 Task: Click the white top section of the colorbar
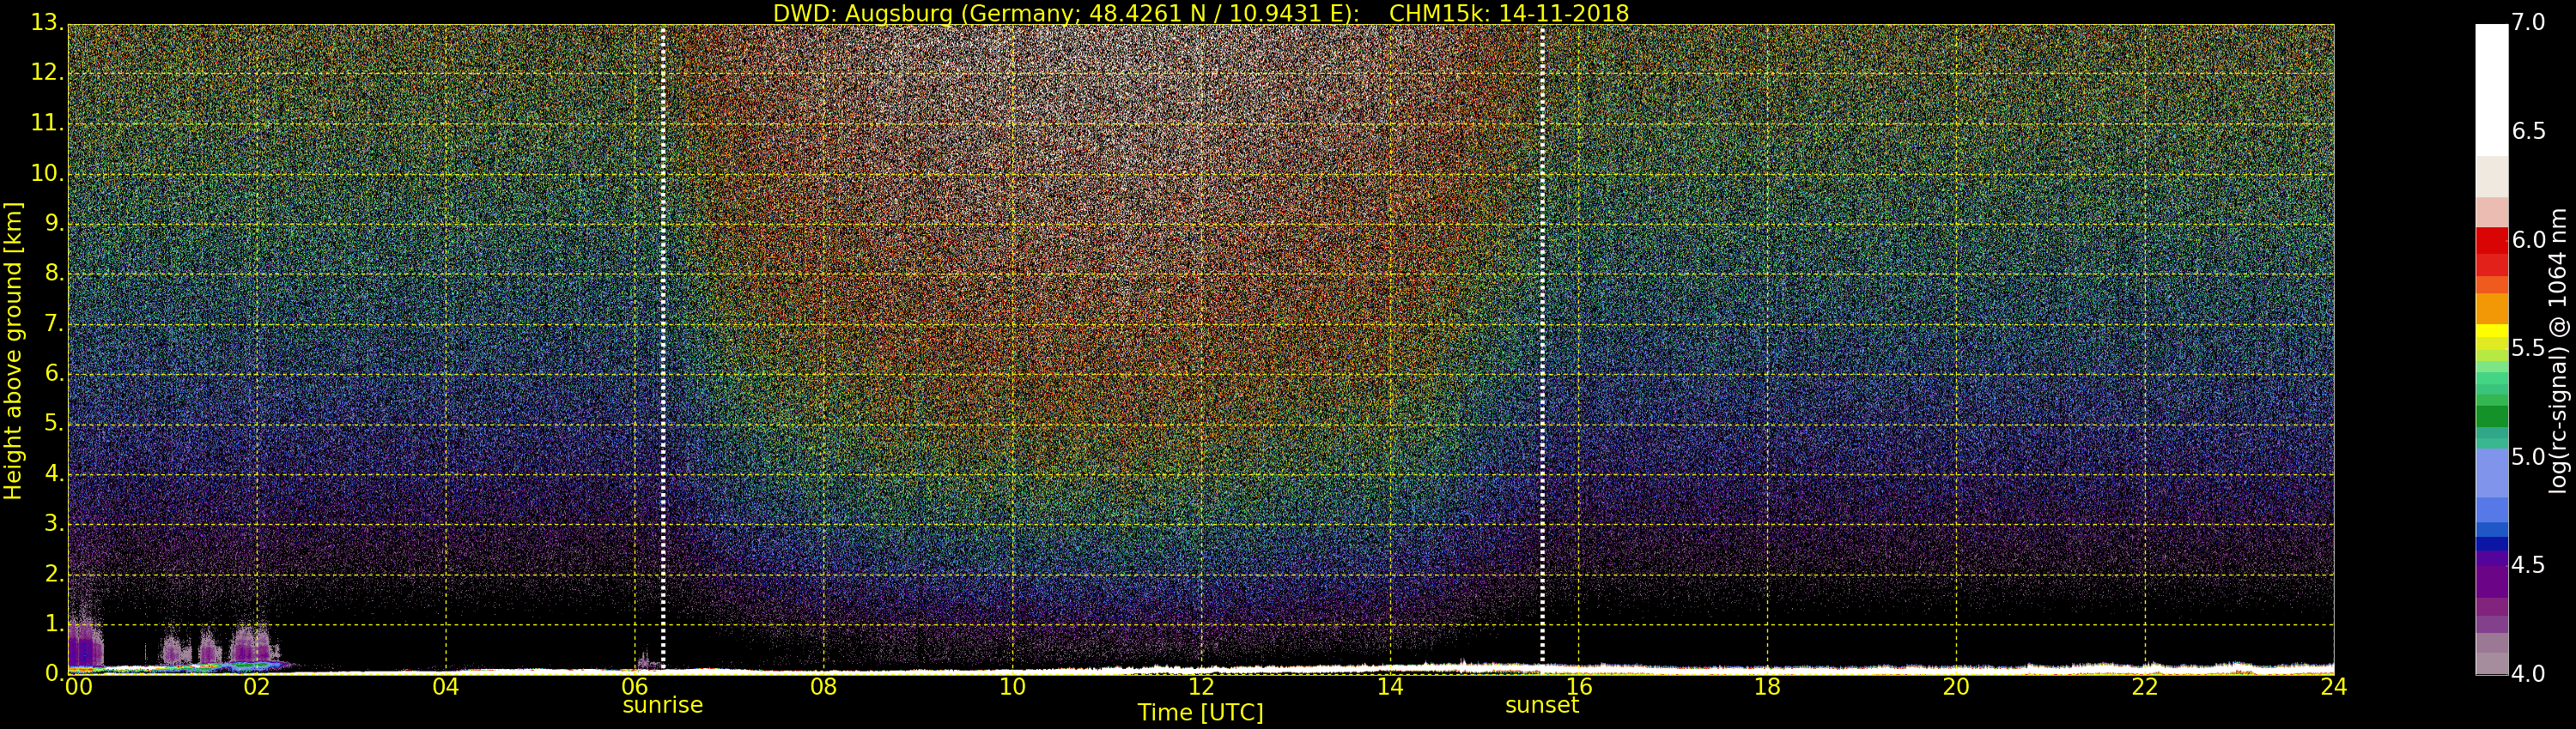click(2491, 90)
